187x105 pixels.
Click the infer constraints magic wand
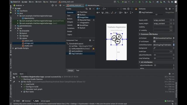(x=116, y=13)
